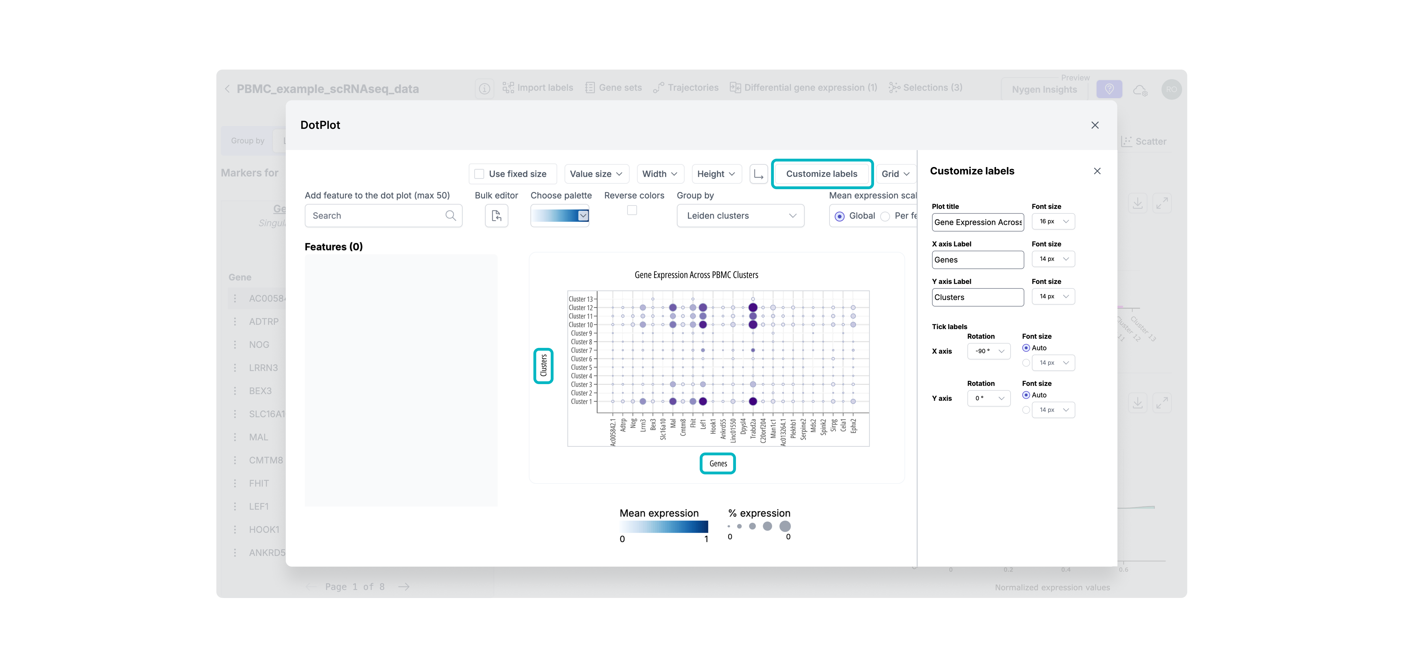
Task: Click the cloud settings icon
Action: [x=1140, y=90]
